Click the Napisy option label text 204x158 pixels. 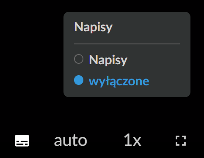click(x=108, y=60)
